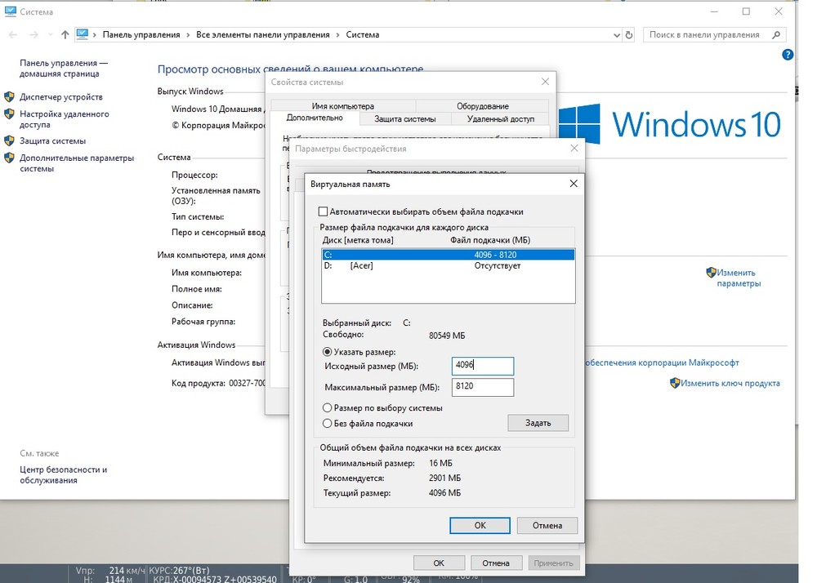Click the Исходный размер input field

(483, 366)
